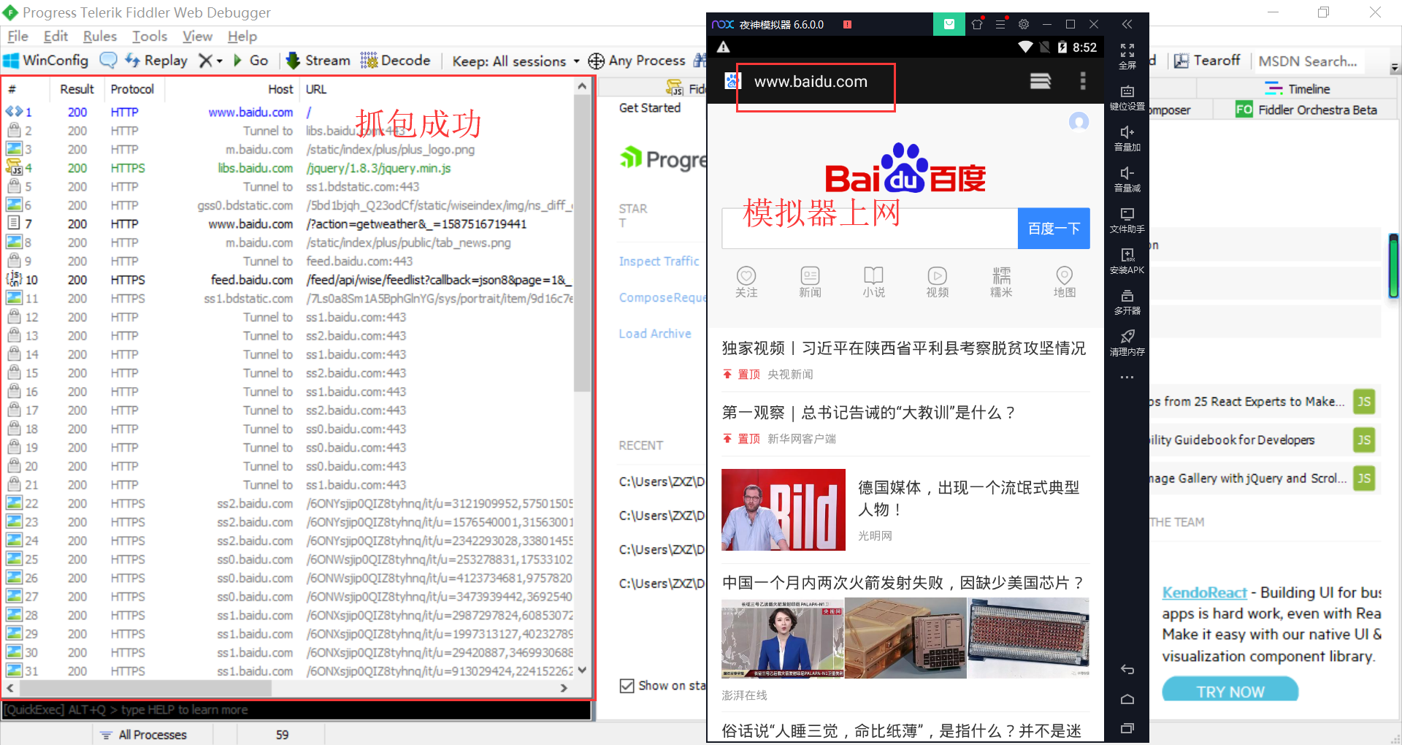
Task: Open WinConfig in the Fiddler toolbar
Action: 46,61
